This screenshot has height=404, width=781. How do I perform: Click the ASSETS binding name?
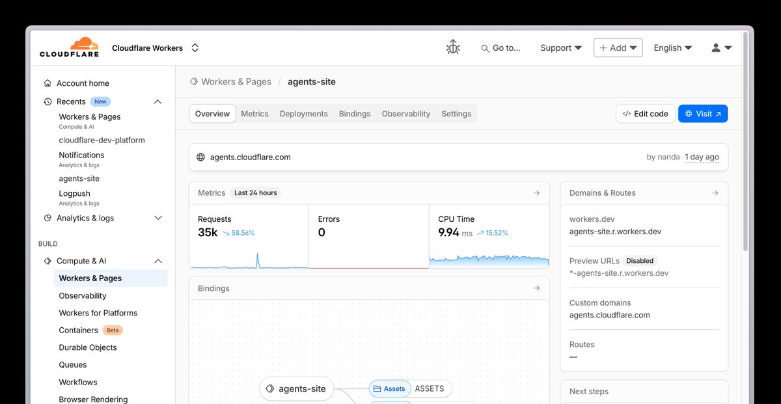point(430,388)
